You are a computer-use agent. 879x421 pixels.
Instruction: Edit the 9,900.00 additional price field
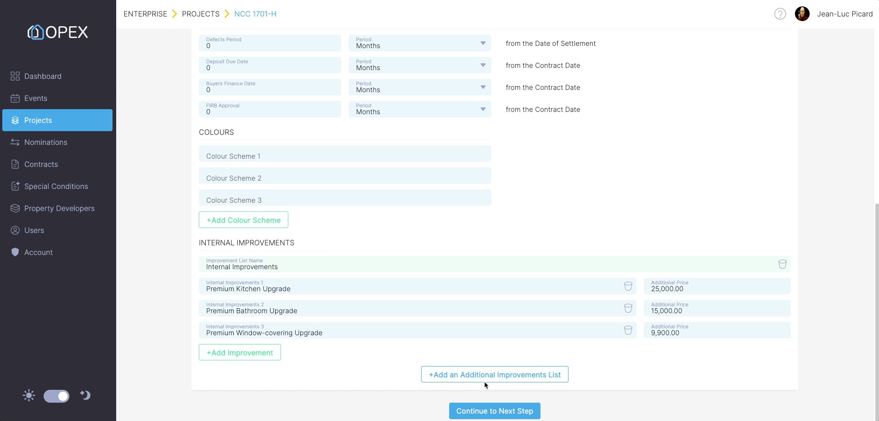point(717,330)
